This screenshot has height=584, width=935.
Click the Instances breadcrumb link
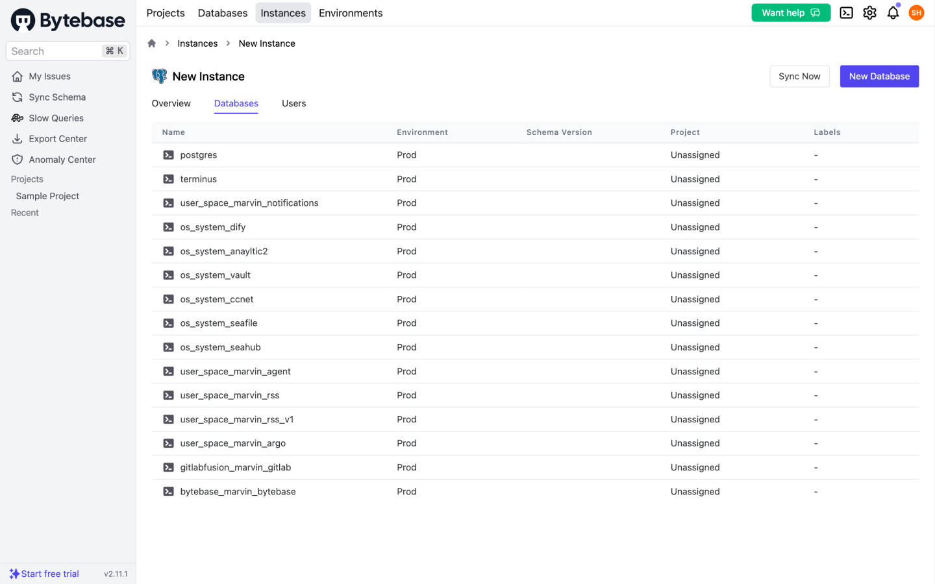(197, 43)
